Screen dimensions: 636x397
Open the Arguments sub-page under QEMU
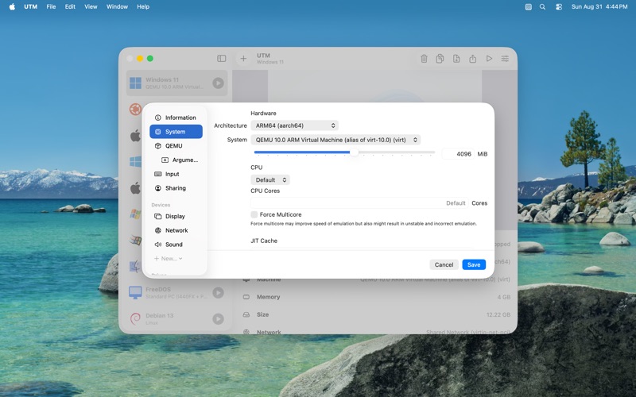pos(180,160)
